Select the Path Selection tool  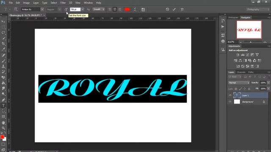pyautogui.click(x=3, y=111)
